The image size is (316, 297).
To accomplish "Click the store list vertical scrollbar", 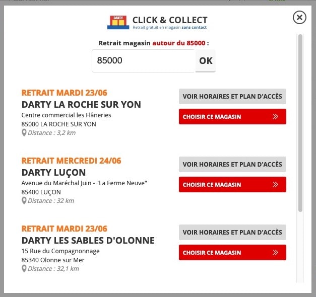I will 300,123.
